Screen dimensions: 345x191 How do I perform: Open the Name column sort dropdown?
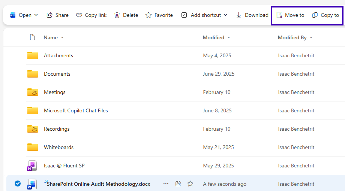click(62, 37)
